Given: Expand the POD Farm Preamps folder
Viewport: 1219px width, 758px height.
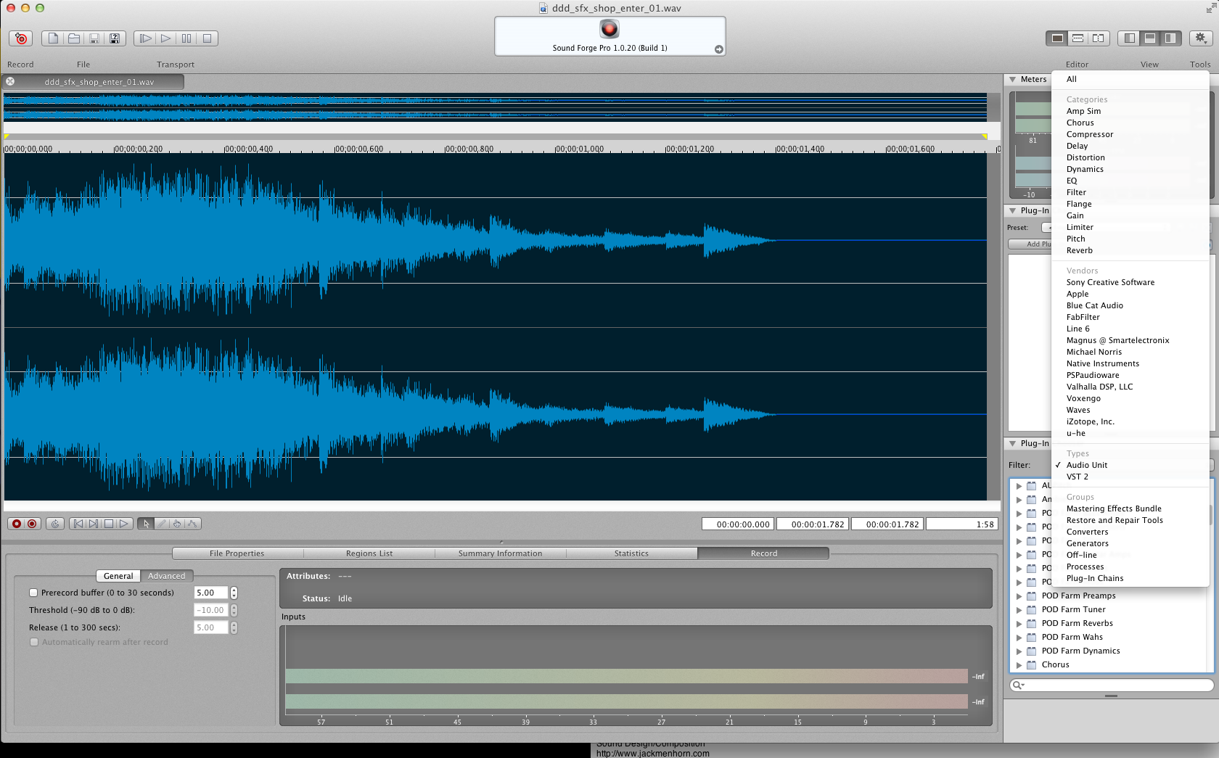Looking at the screenshot, I should (x=1019, y=596).
